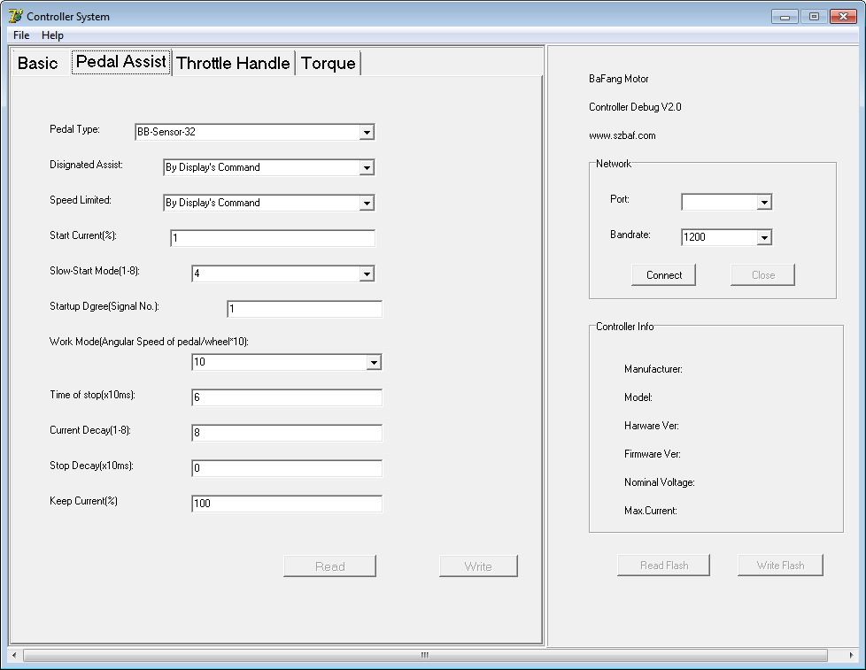The width and height of the screenshot is (866, 670).
Task: Click the Stop Decay input field
Action: (287, 468)
